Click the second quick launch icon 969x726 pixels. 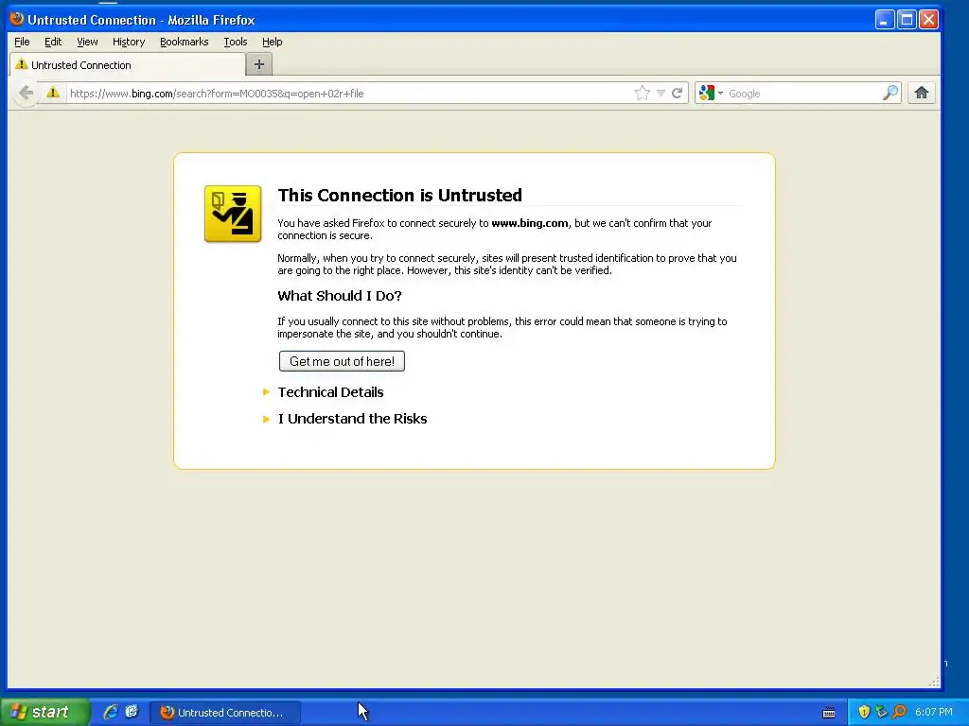tap(132, 712)
